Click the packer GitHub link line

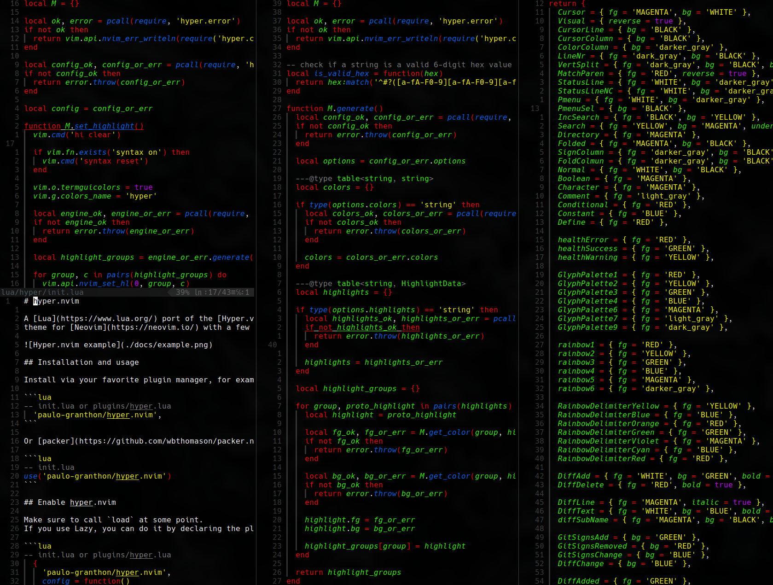[x=139, y=441]
